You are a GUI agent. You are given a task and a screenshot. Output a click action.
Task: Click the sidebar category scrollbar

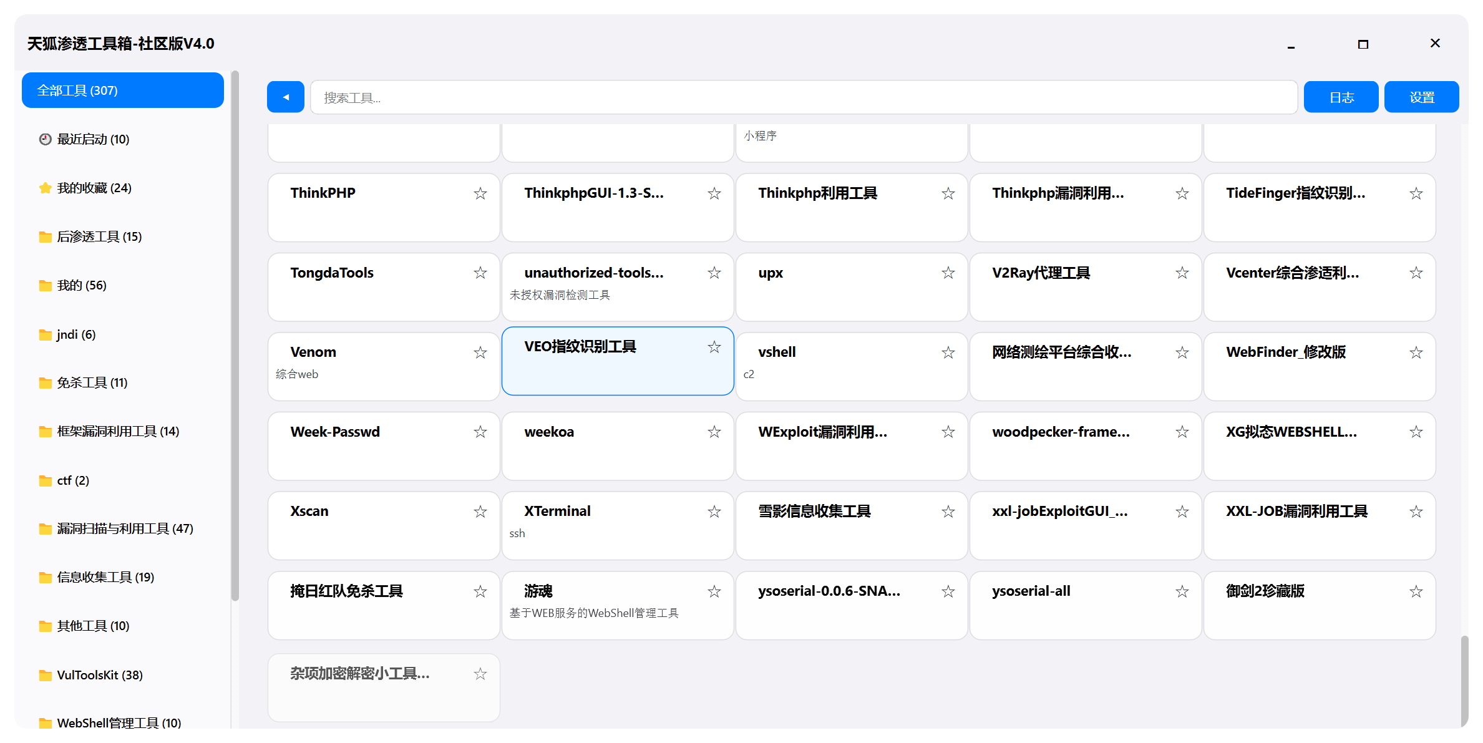(235, 336)
